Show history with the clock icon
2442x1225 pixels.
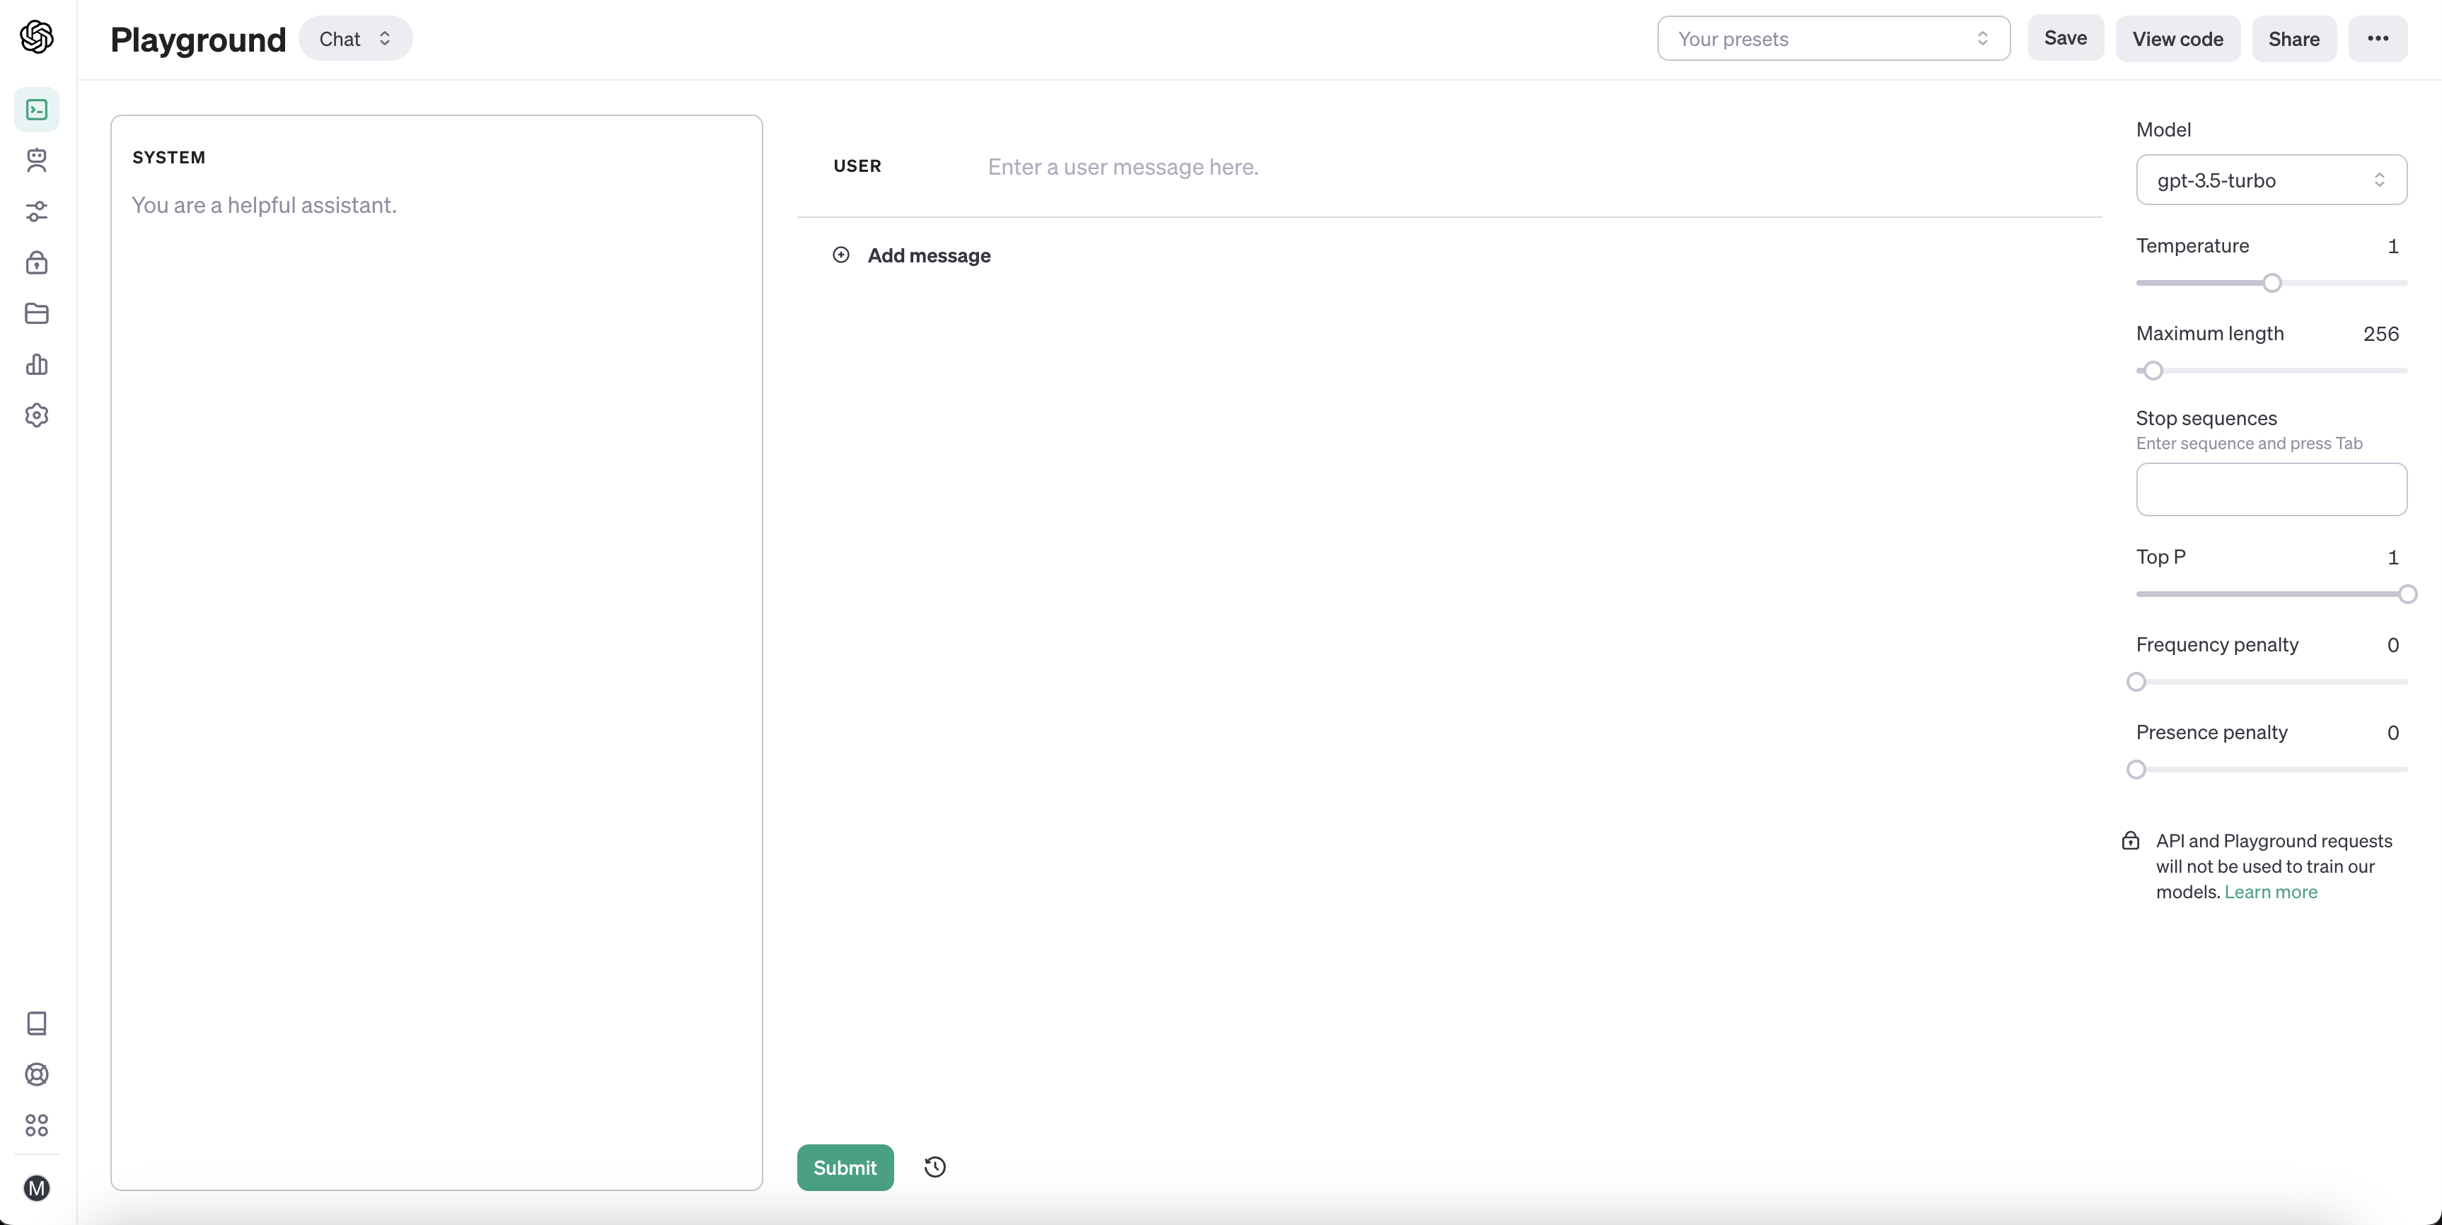(x=934, y=1167)
